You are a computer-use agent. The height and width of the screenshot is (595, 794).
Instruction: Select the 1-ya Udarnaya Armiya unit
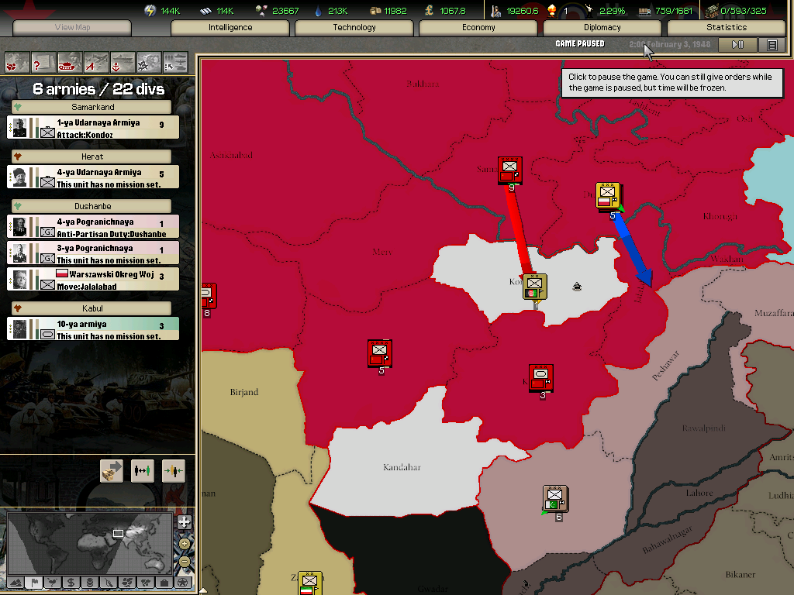click(x=93, y=128)
